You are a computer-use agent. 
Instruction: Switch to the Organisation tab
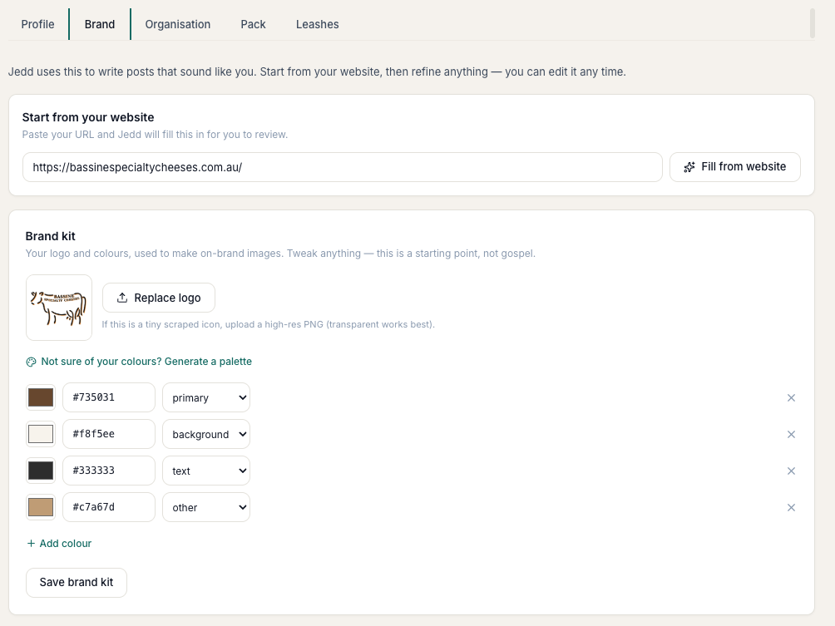178,24
